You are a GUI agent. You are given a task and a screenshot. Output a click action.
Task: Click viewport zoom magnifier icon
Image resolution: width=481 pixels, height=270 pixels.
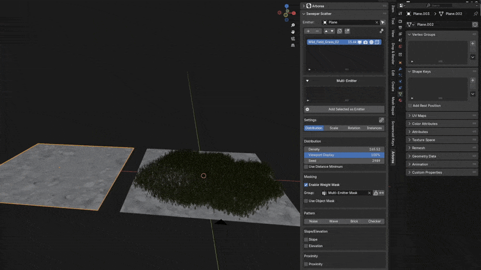point(293,25)
